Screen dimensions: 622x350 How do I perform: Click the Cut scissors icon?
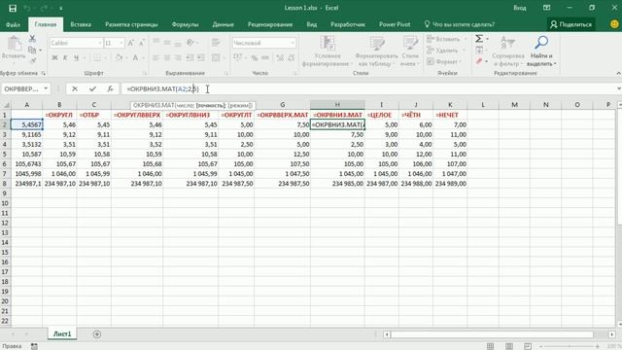pyautogui.click(x=32, y=39)
